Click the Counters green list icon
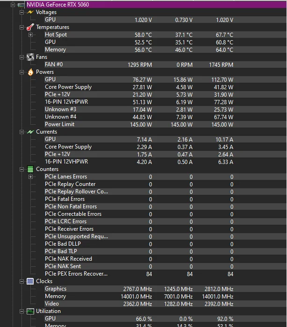This screenshot has width=287, height=327. [30, 169]
